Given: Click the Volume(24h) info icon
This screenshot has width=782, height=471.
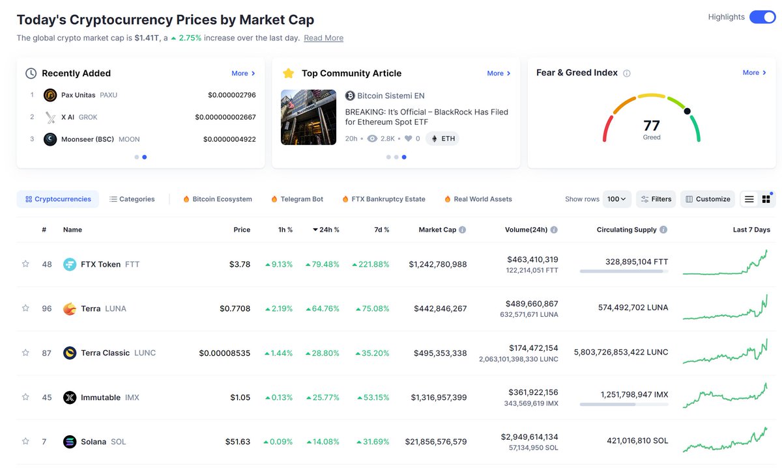Looking at the screenshot, I should pyautogui.click(x=554, y=230).
